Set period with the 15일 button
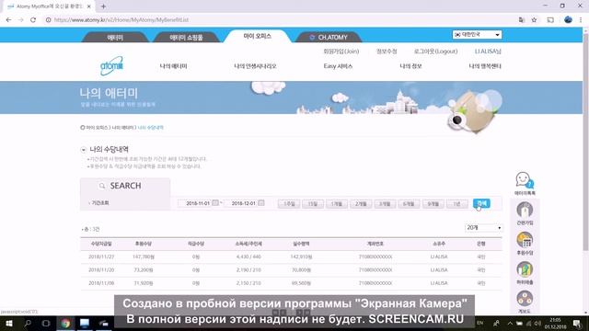Viewport: 589px width, 331px height. (313, 204)
